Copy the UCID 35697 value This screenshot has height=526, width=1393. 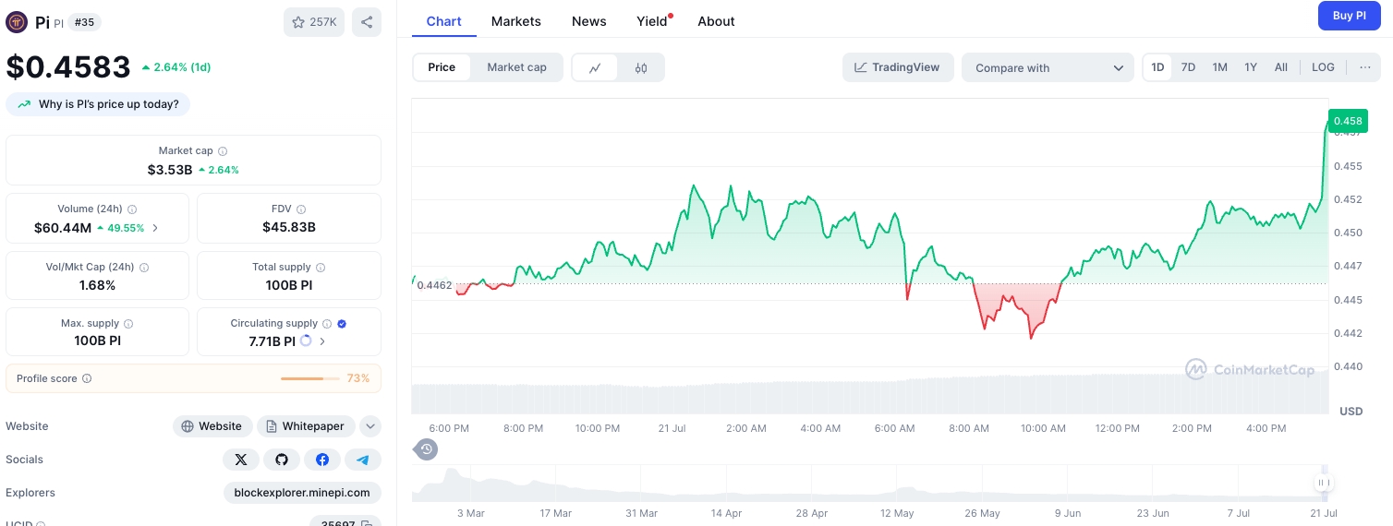tap(367, 524)
